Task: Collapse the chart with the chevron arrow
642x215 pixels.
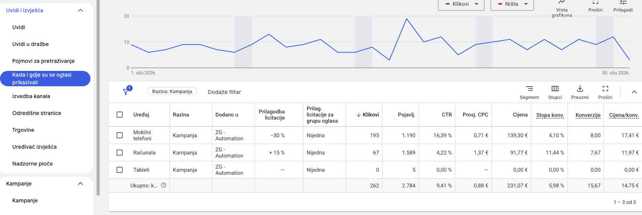Action: pos(634,92)
